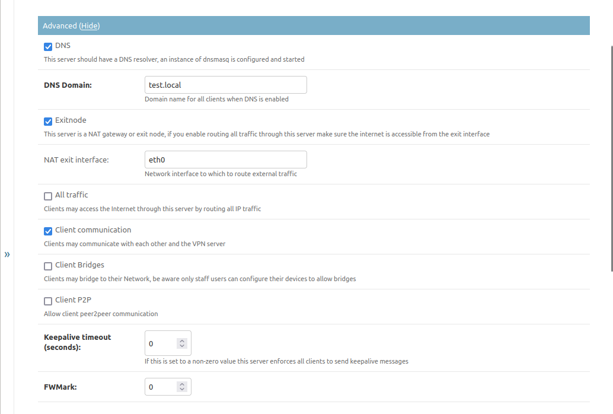Viewport: 613px width, 414px height.
Task: Click the keepalive messages help text
Action: [x=276, y=361]
